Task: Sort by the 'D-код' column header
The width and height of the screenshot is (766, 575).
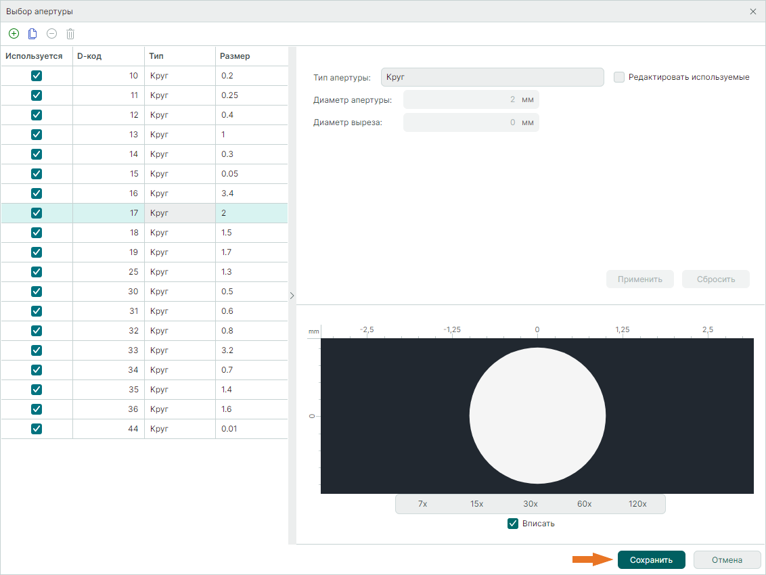Action: pos(108,56)
